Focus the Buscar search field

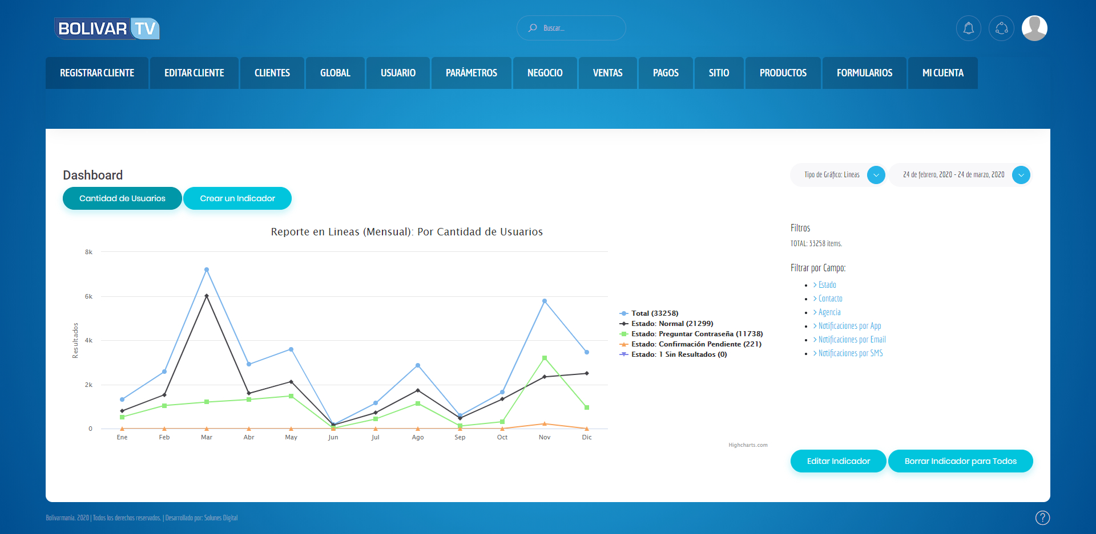571,28
